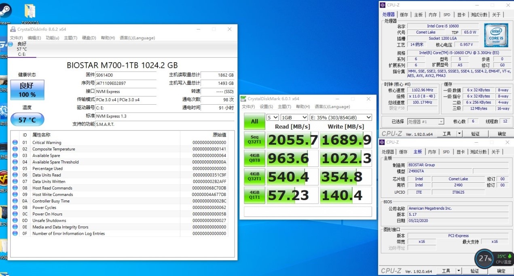Expand the 工具 arrow in the CPU-Z processor window
Viewport: 514px width, 276px height.
(x=459, y=134)
